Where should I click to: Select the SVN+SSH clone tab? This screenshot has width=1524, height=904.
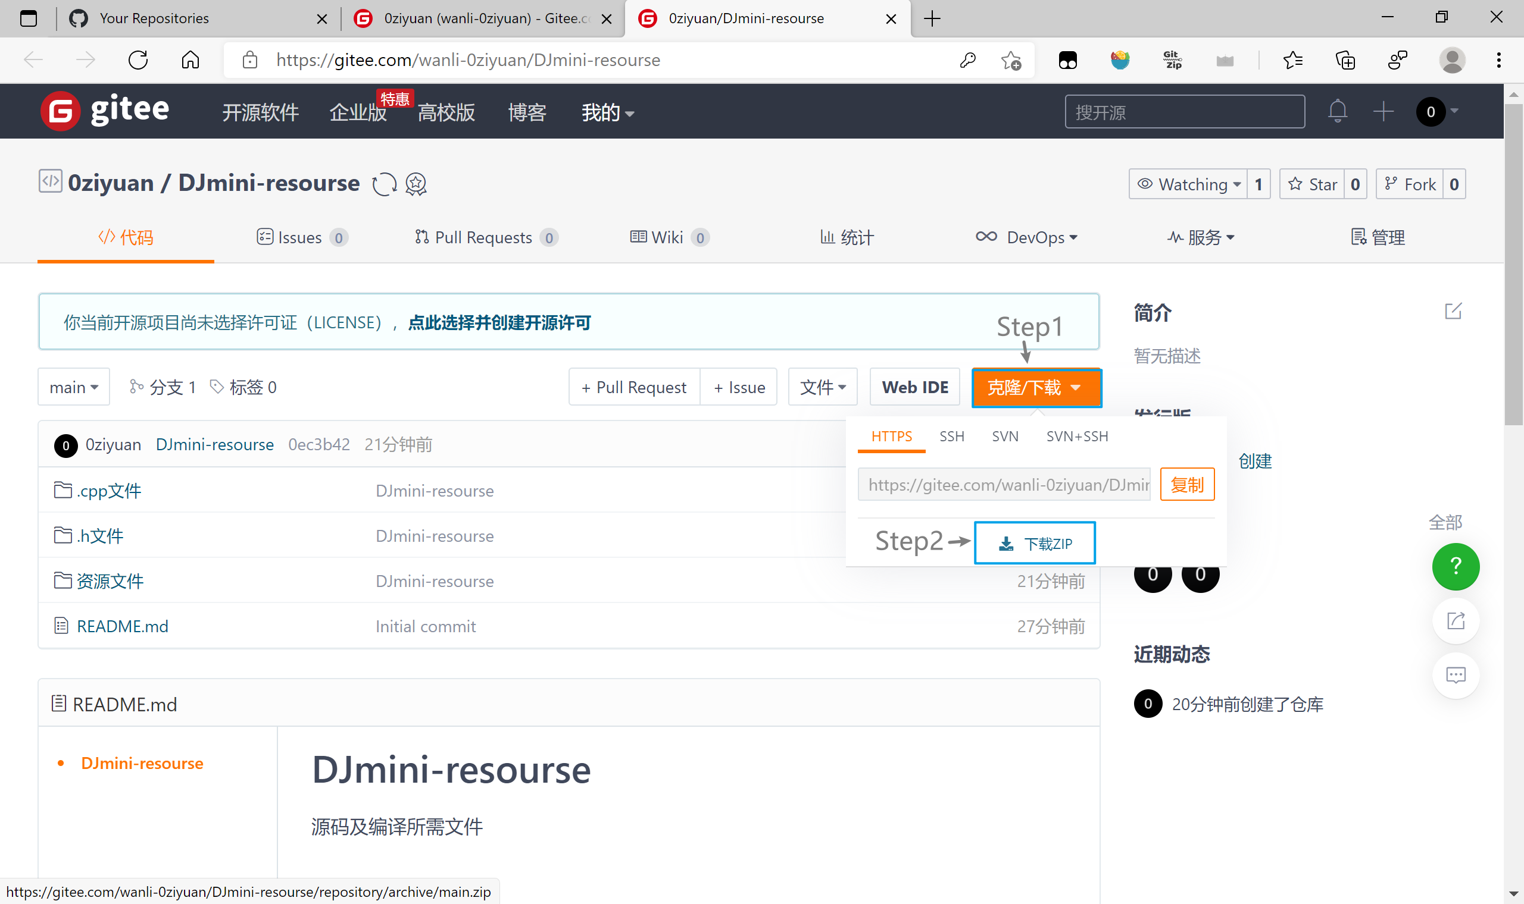coord(1077,436)
